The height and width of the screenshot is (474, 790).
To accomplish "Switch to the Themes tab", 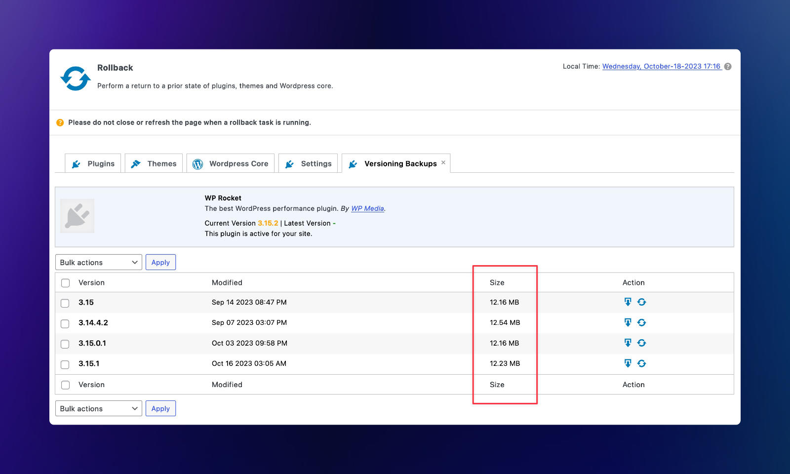I will (x=154, y=163).
